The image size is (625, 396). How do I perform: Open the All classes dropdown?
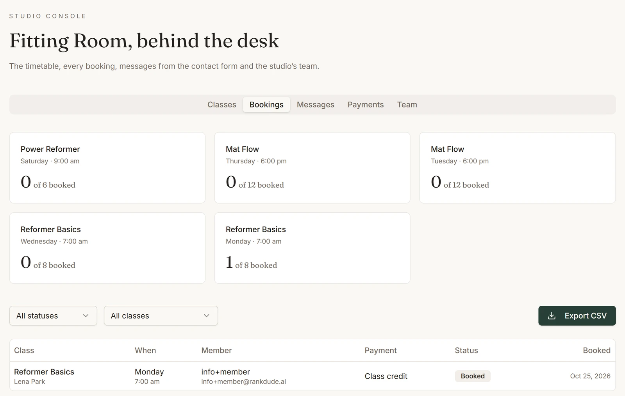click(161, 315)
